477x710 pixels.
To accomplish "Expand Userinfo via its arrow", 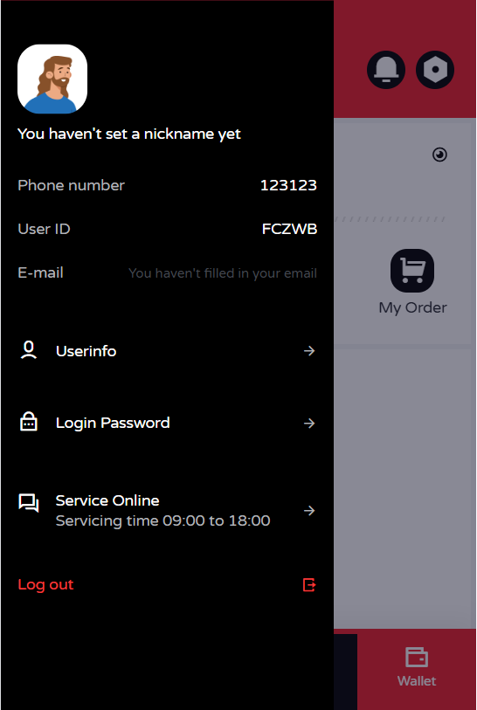I will point(309,351).
